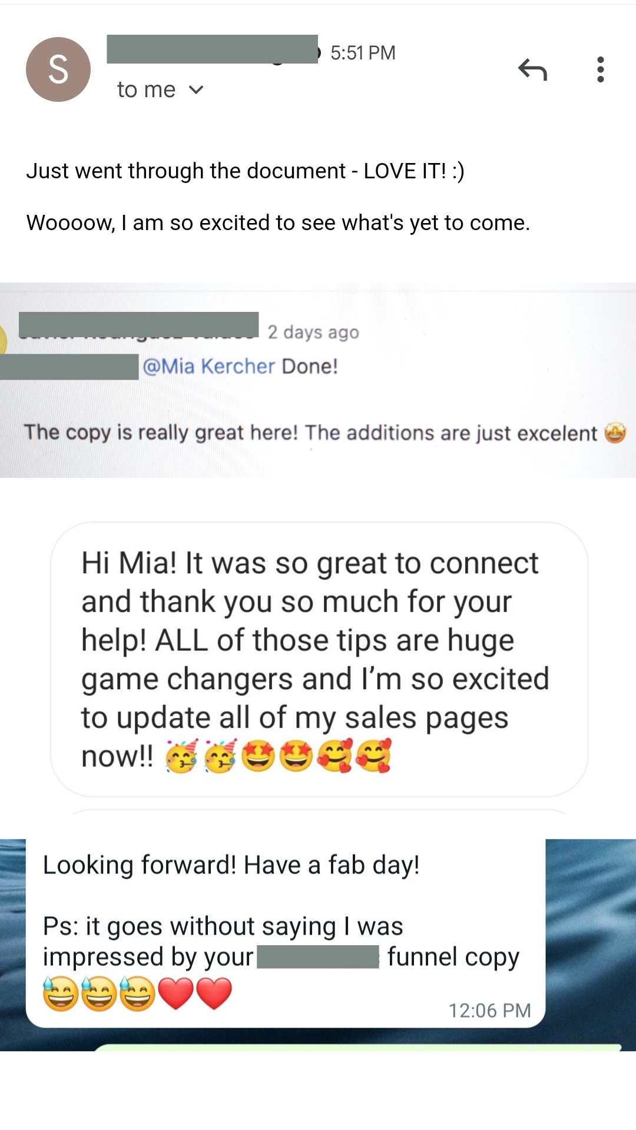Tap the redacted sender name in header
The image size is (636, 1130).
[x=212, y=49]
